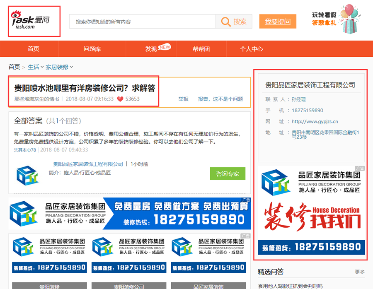Screen dimensions: 373x289
Task: Click the 品匠家居装饰 gray button
Action: tap(208, 286)
